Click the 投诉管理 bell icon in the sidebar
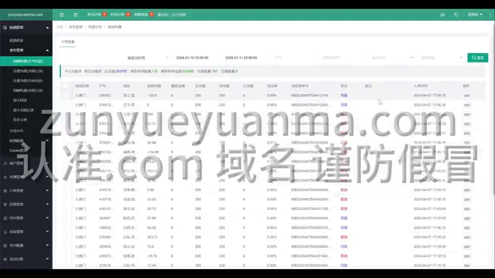 point(5,232)
